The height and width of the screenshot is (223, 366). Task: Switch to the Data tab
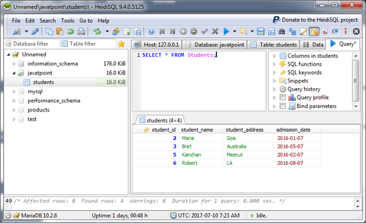[x=313, y=45]
